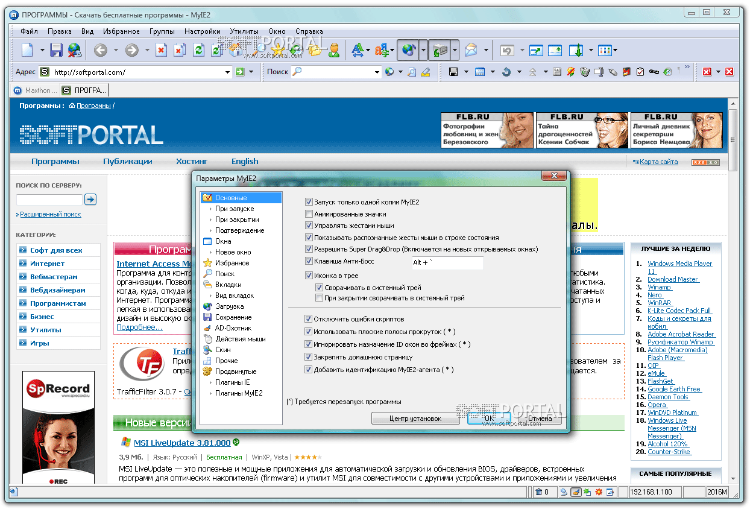Click the OK button in the dialog
Viewport: 750px width, 509px height.
tap(489, 419)
